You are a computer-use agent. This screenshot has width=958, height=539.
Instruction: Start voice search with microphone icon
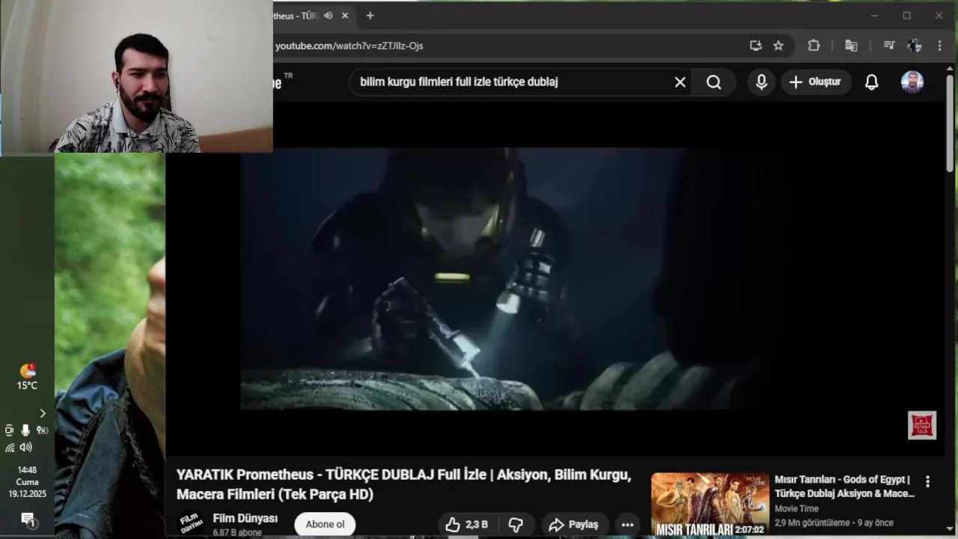click(x=761, y=82)
